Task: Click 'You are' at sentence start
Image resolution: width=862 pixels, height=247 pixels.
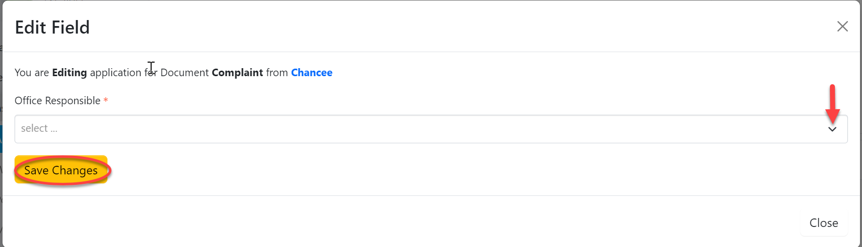Action: pyautogui.click(x=31, y=73)
